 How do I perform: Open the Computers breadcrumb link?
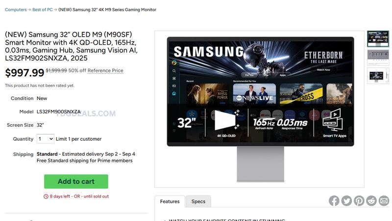pos(16,10)
